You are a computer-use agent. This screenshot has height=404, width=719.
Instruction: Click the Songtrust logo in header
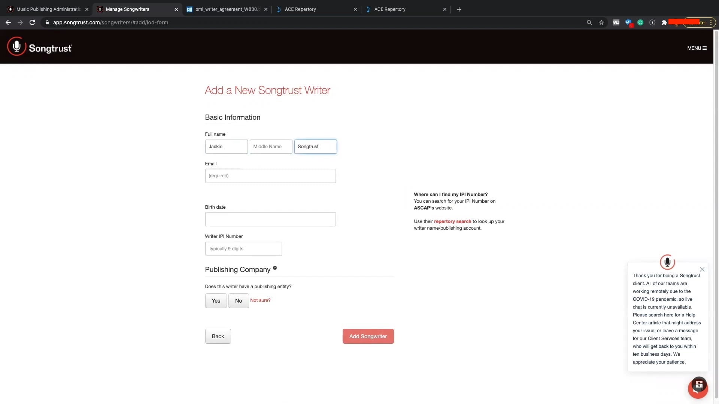[39, 48]
